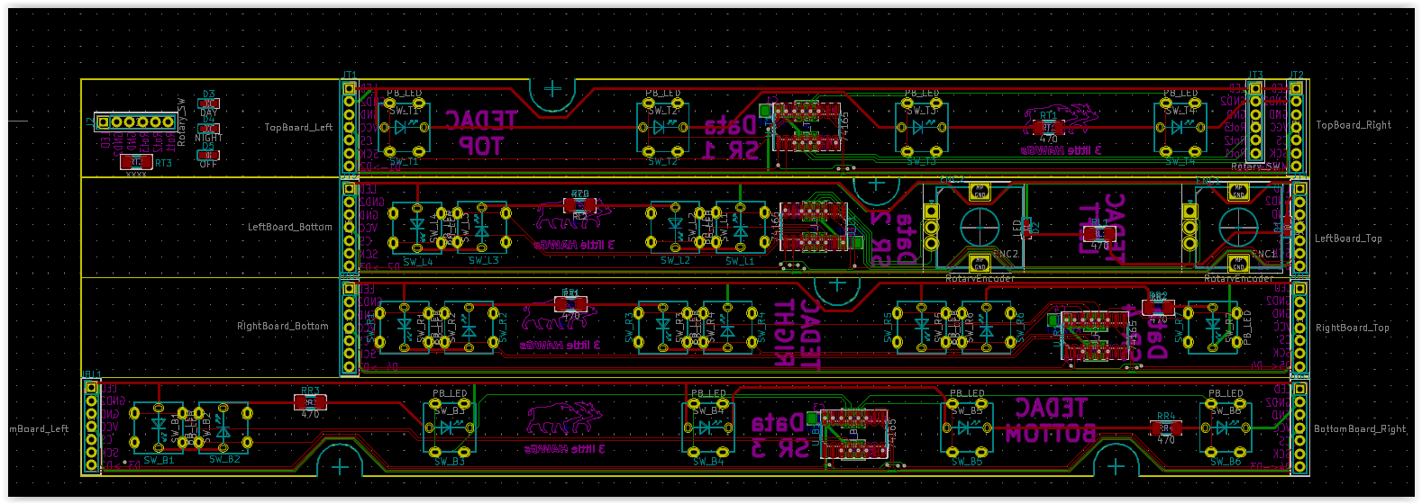Click the J2 Rotary_SW pin header
The height and width of the screenshot is (504, 1422).
[x=135, y=121]
